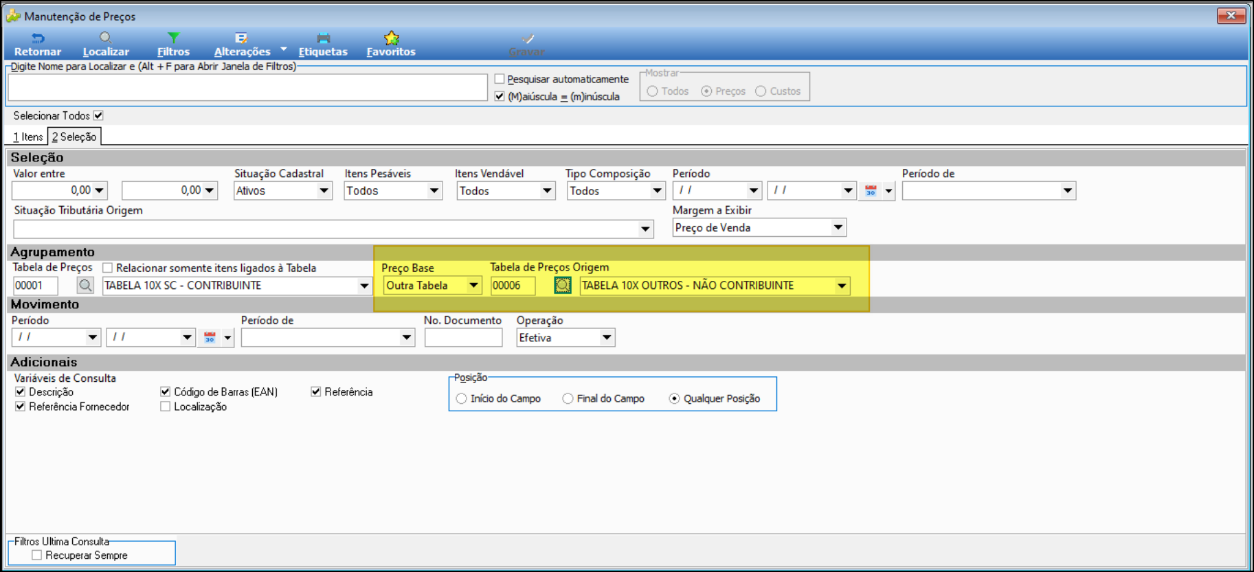Toggle Referência Fornecedor checkbox
1254x572 pixels.
(x=20, y=407)
